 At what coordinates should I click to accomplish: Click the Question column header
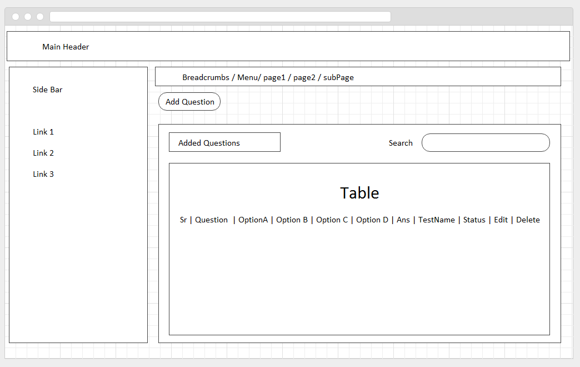click(x=211, y=220)
